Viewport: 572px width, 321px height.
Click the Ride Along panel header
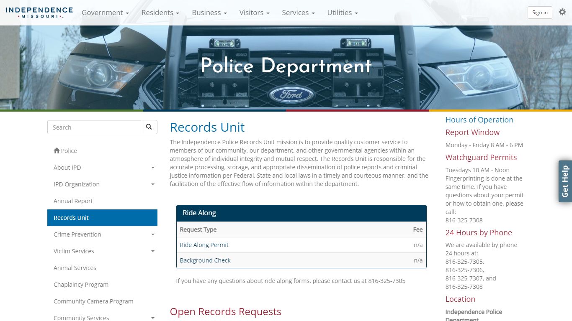click(301, 213)
